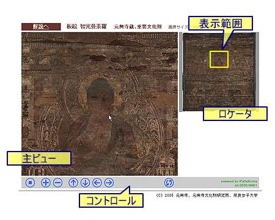The height and width of the screenshot is (220, 275).
Task: Click the 元興寺蔵, 重要文化財 subtitle text
Action: [138, 26]
